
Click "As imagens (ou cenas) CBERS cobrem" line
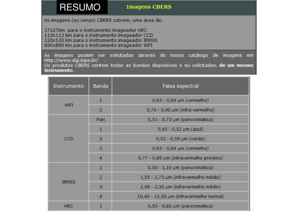point(104,20)
